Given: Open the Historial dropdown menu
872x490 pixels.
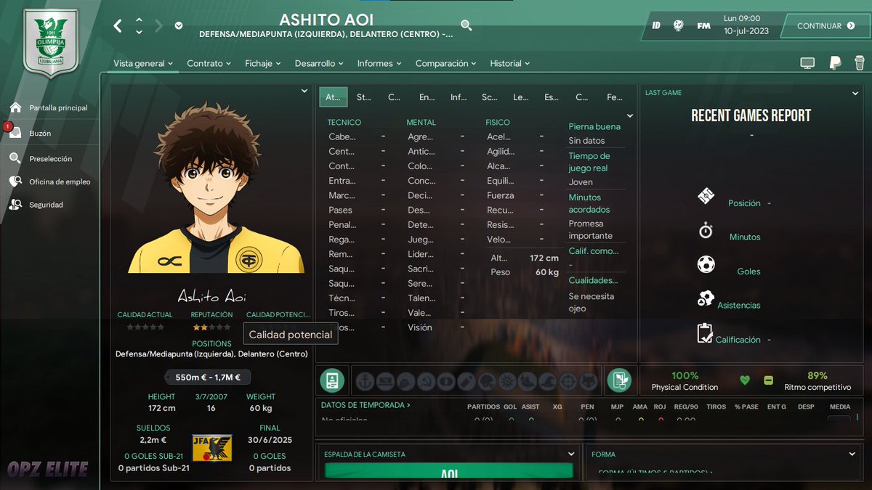Looking at the screenshot, I should [x=509, y=64].
